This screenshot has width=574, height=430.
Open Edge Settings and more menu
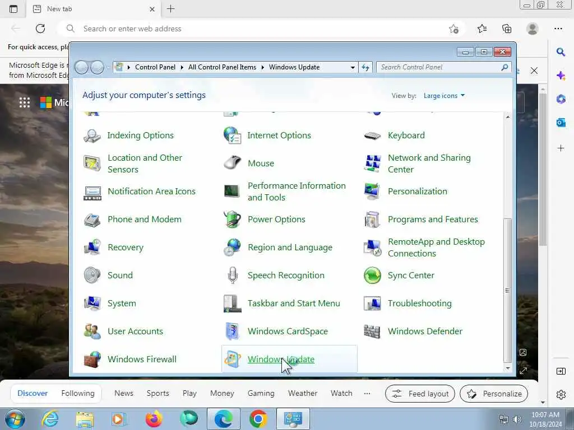(x=558, y=29)
